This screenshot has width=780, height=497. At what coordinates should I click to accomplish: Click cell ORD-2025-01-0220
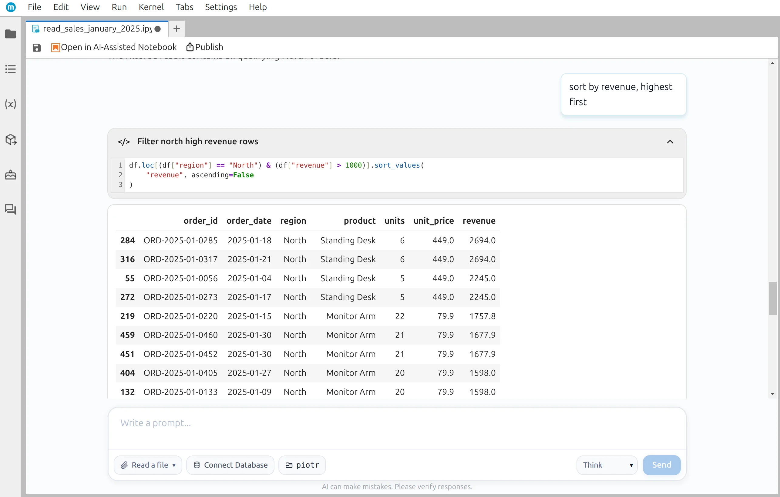180,316
